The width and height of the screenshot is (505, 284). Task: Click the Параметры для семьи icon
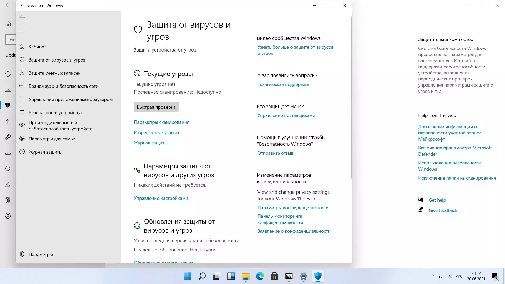(22, 139)
